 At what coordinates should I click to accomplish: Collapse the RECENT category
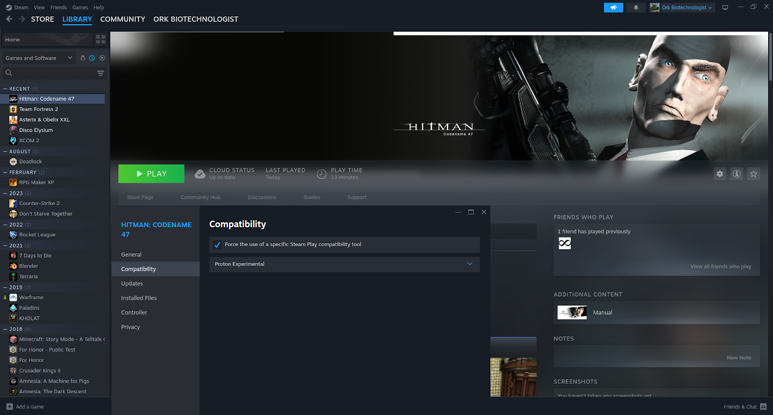pyautogui.click(x=5, y=89)
